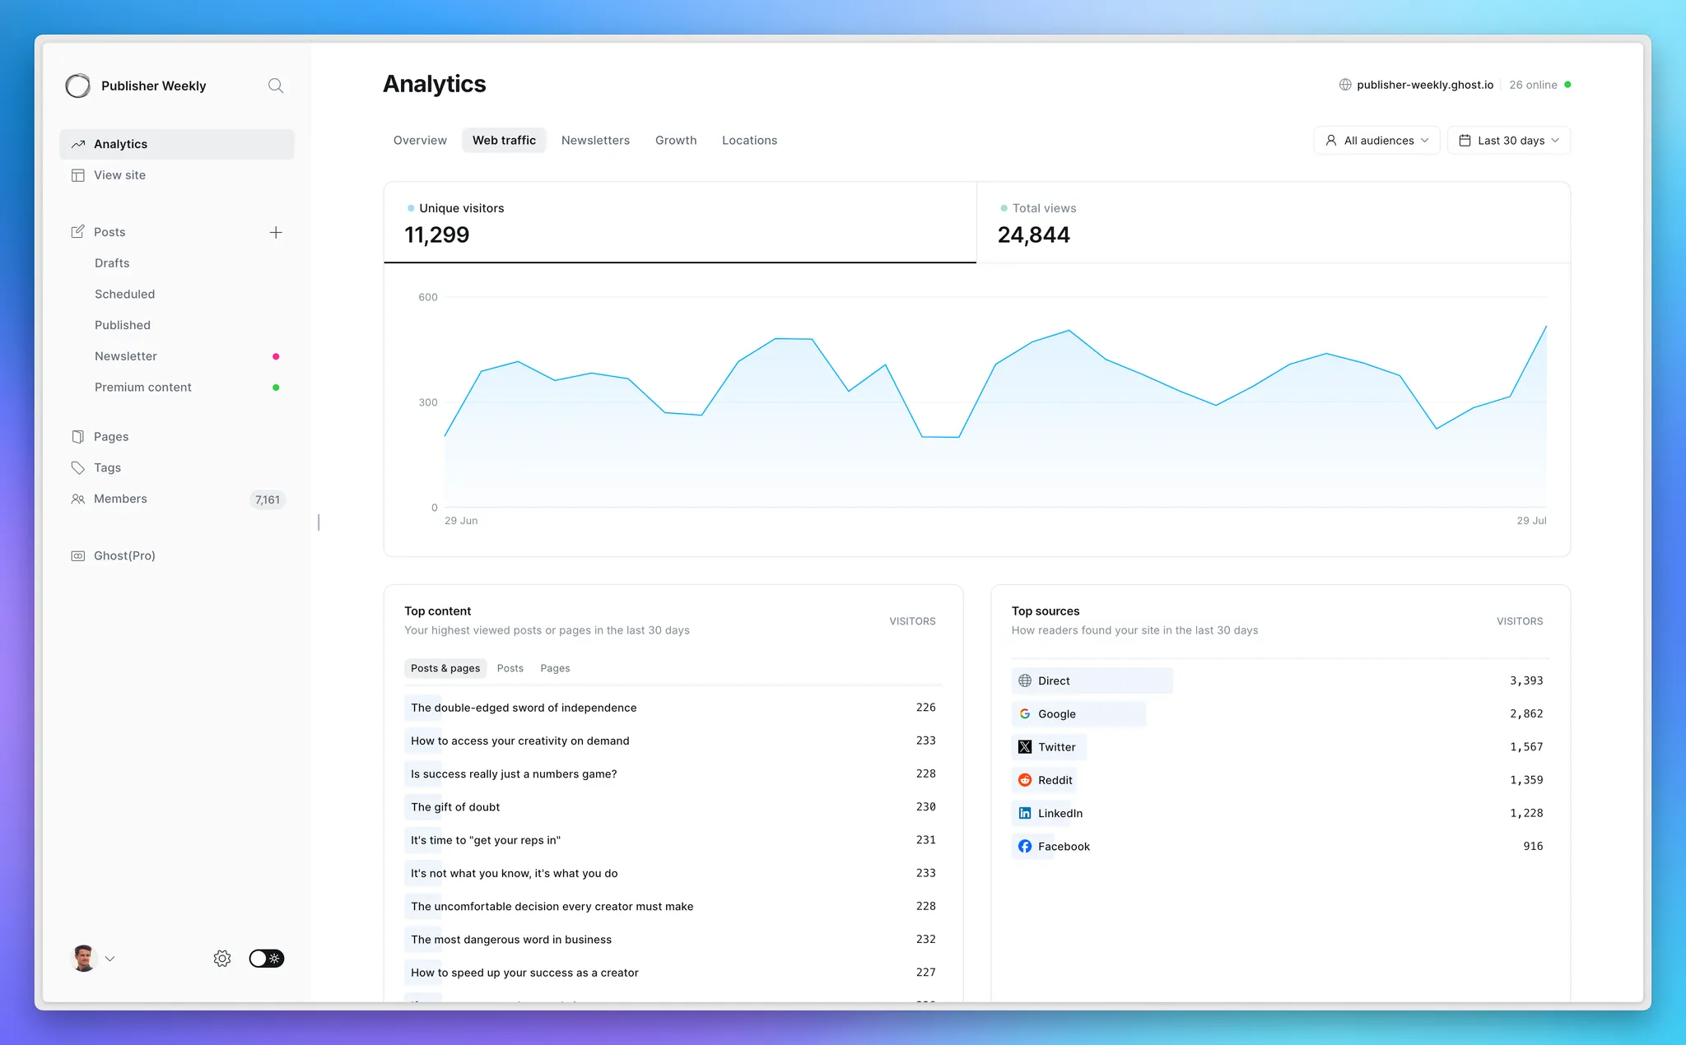Open the search in the sidebar

[x=276, y=86]
